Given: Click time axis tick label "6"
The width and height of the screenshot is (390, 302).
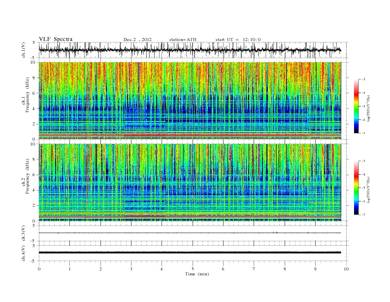Looking at the screenshot, I should pos(223,269).
